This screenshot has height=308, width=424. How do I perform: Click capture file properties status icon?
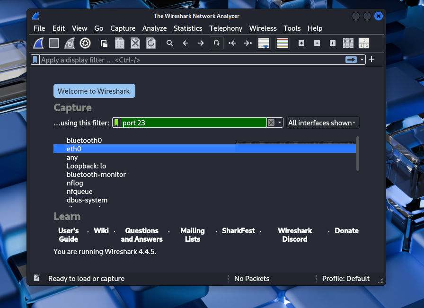37,278
